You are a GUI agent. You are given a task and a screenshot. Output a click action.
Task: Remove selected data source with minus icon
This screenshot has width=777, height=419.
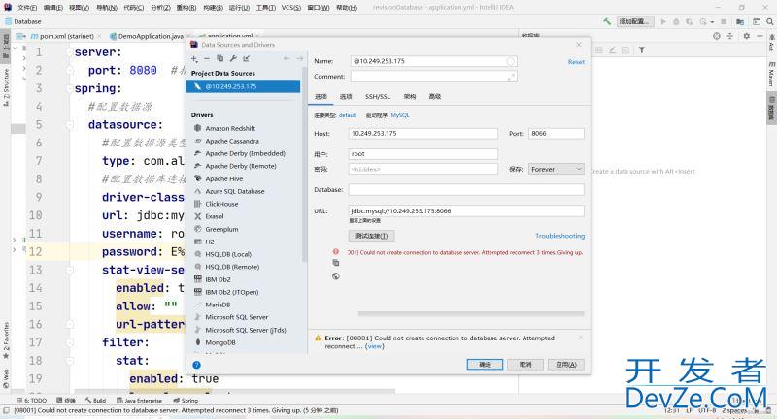(207, 58)
